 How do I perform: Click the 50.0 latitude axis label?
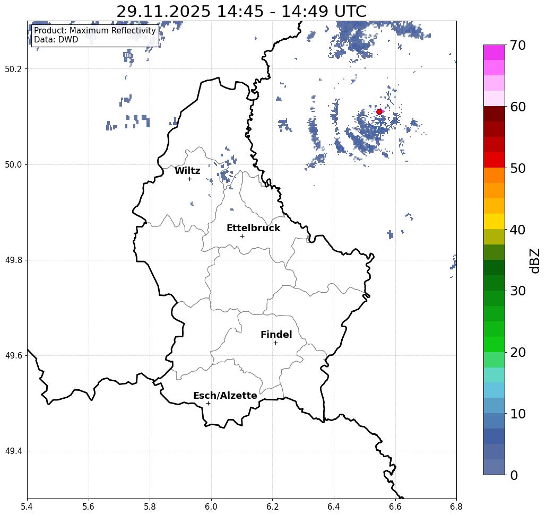tap(13, 164)
